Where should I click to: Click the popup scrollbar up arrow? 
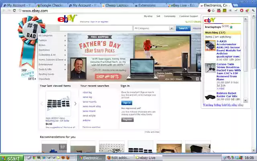point(245,19)
